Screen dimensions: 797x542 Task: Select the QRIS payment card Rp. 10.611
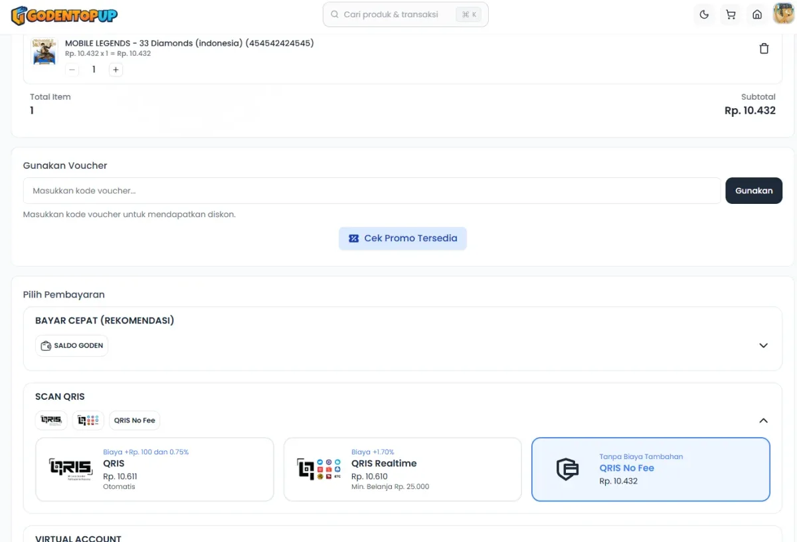pyautogui.click(x=155, y=469)
